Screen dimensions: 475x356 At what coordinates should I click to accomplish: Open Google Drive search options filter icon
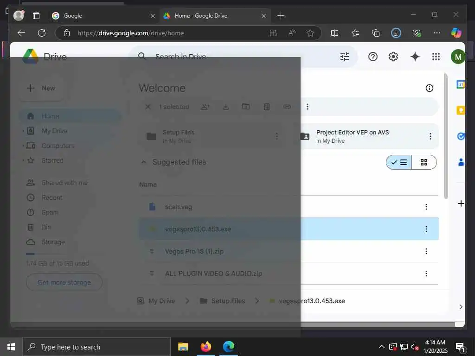pos(345,57)
